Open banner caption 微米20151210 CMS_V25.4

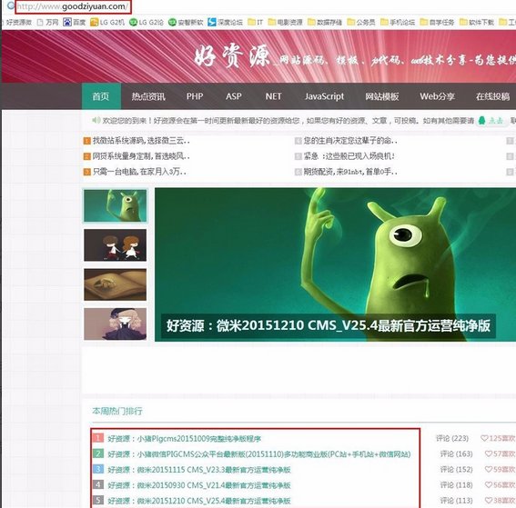pos(329,325)
